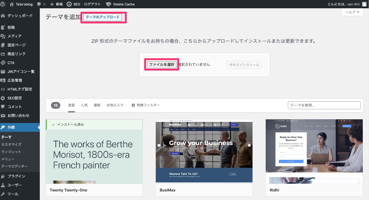Switch to the 最新 themes tab
The image size is (369, 200).
click(97, 105)
